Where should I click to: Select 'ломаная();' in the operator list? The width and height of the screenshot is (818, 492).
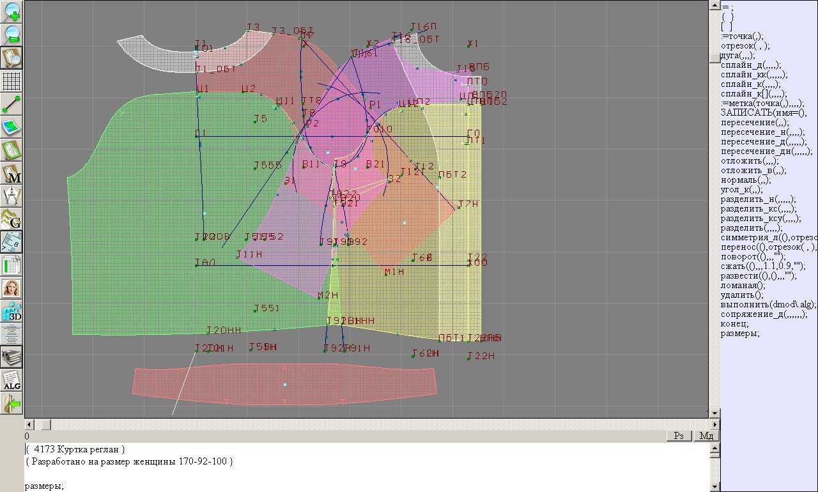(743, 286)
